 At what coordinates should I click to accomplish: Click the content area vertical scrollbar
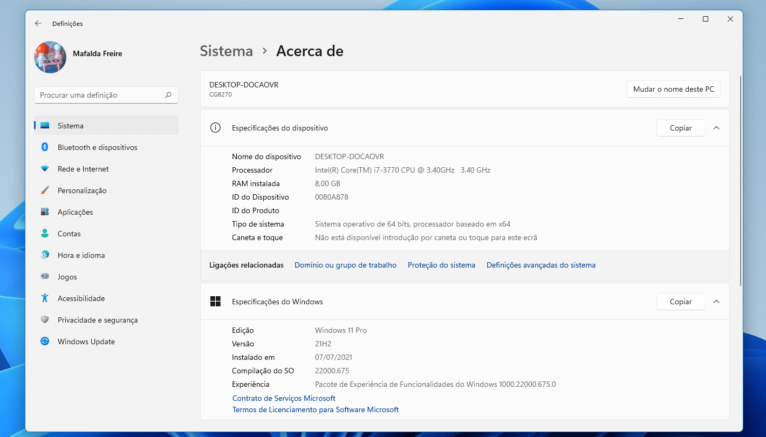(x=741, y=181)
